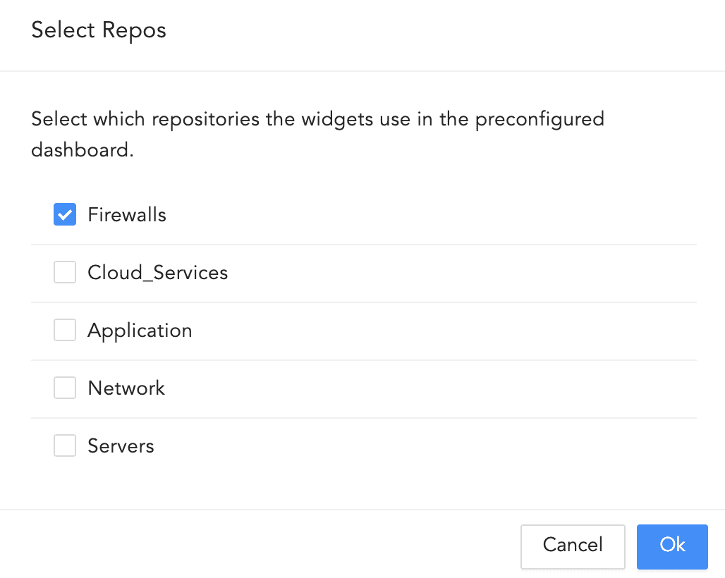Viewport: 725px width, 578px height.
Task: Click the Select Repos dialog title
Action: click(98, 30)
